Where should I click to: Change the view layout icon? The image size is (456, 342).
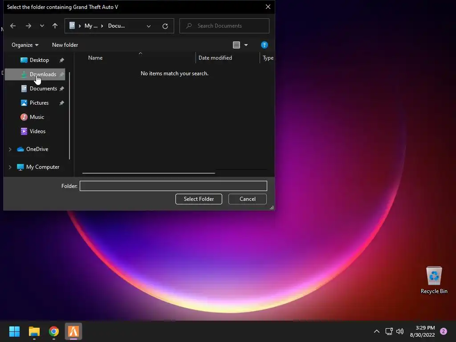tap(236, 45)
